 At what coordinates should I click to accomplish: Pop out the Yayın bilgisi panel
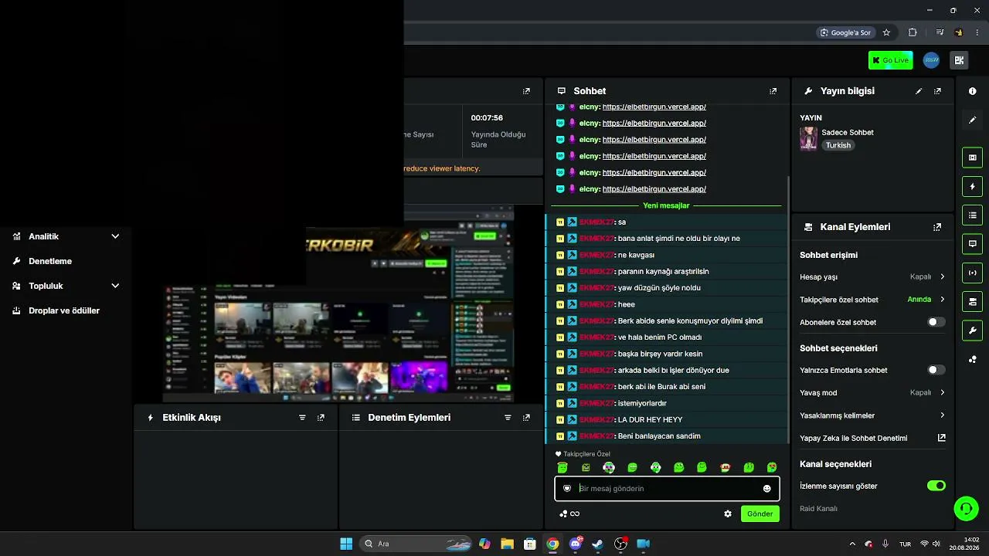(x=937, y=91)
